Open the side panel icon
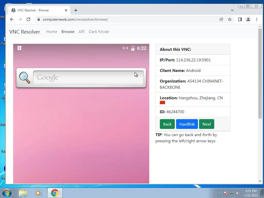Screen dimensions: 264x198 240,19
